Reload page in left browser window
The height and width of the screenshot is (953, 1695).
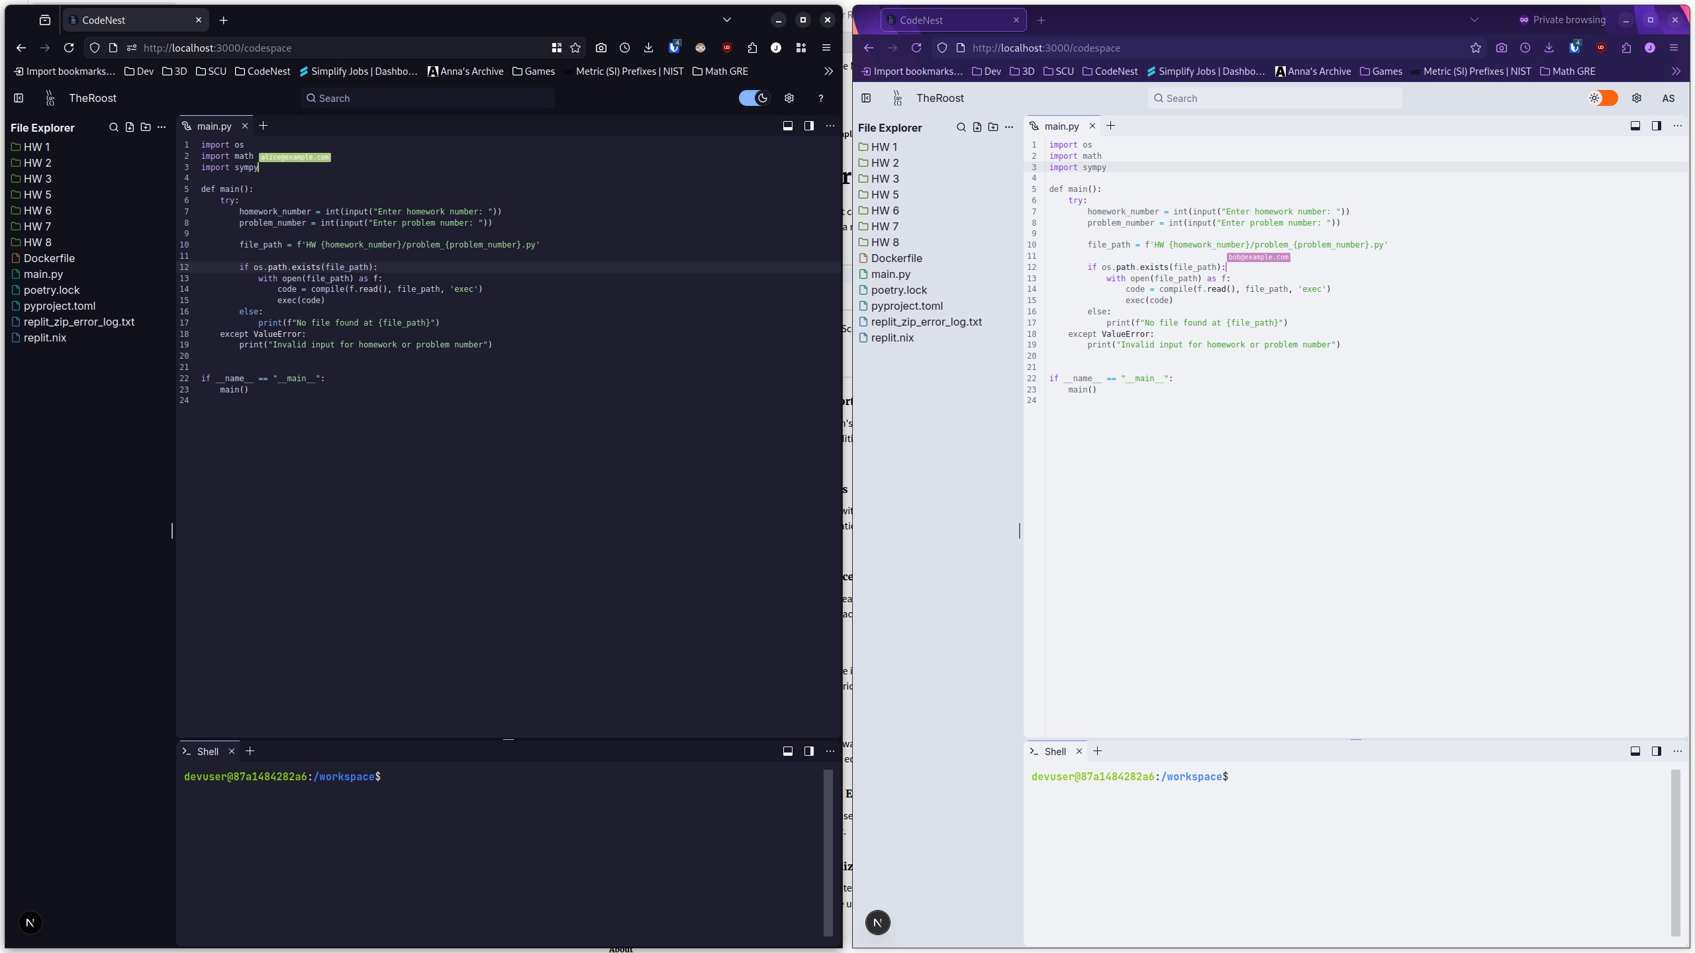point(69,48)
